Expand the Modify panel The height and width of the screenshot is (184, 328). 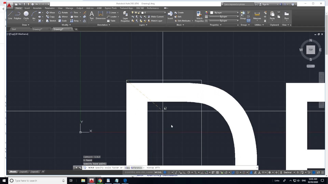tap(66, 25)
